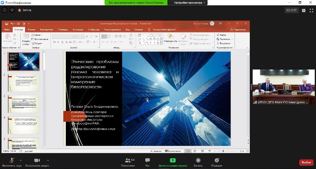
Task: Click the meeting info icon
Action: (4, 10)
